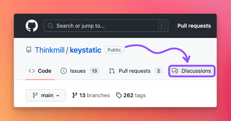Click the caret arrow beside main
Image resolution: width=231 pixels, height=121 pixels.
(x=58, y=96)
